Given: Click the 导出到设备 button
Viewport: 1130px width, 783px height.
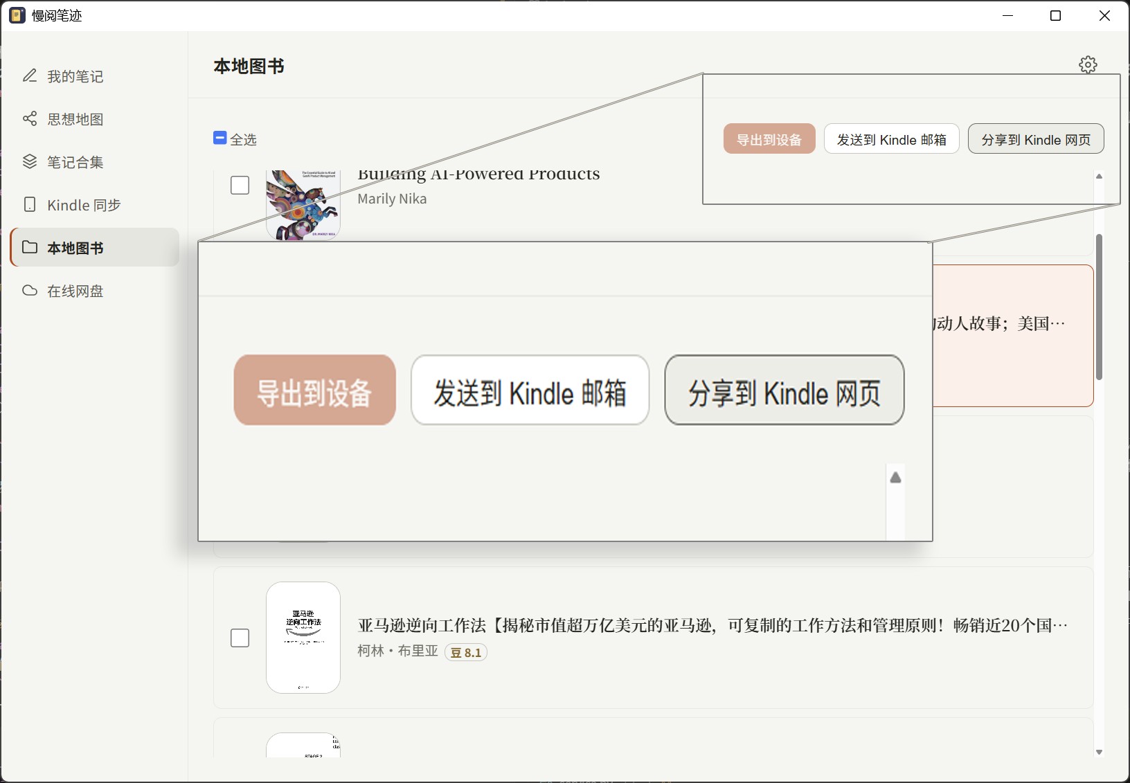Looking at the screenshot, I should pos(769,139).
